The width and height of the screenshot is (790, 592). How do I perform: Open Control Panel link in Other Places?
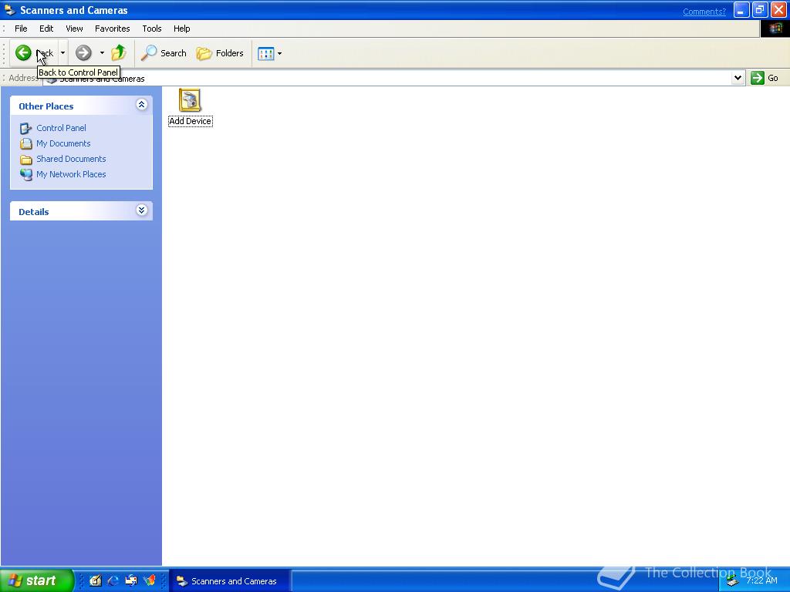[61, 128]
